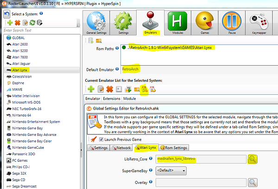Open the Keymapper gamepad tab
The image size is (278, 189).
coord(259,23)
